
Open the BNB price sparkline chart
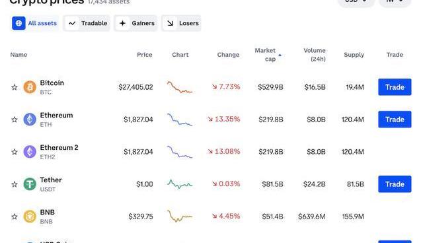[x=180, y=216]
